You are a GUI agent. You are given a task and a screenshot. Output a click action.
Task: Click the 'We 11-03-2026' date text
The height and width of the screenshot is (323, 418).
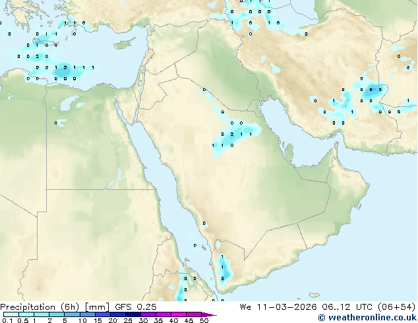click(x=278, y=307)
